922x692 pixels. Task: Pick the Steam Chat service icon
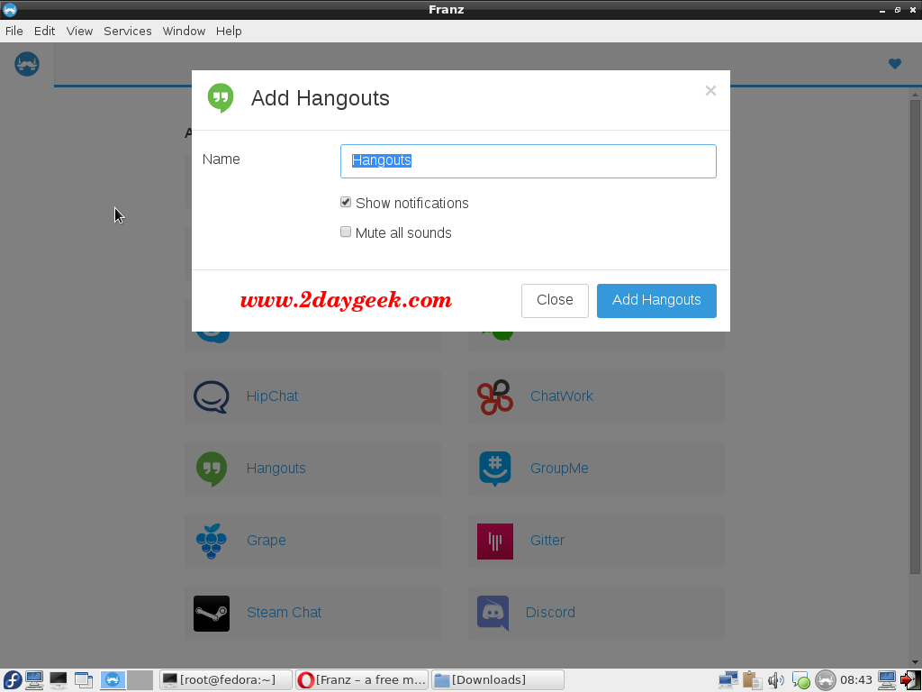click(212, 613)
